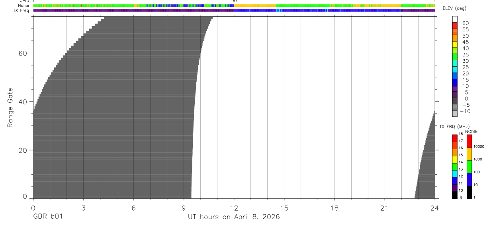This screenshot has height=225, width=489.
Task: Click the white top segment of ELEV colorbar
Action: 455,19
